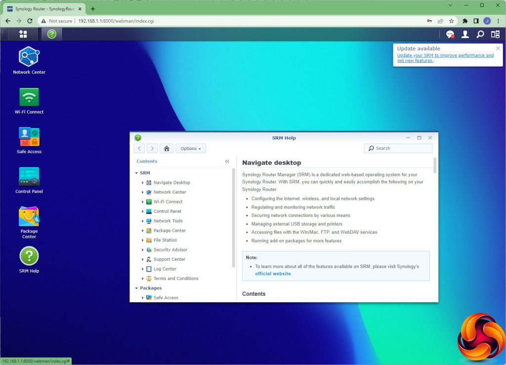Reload the browser page
The image size is (506, 365).
[30, 21]
